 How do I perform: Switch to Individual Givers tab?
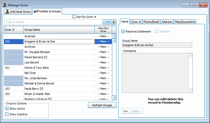click(18, 12)
